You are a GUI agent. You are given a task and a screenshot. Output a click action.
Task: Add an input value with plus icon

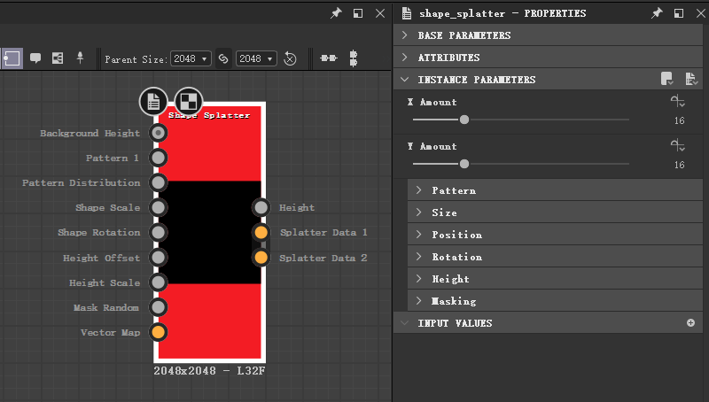pyautogui.click(x=690, y=322)
